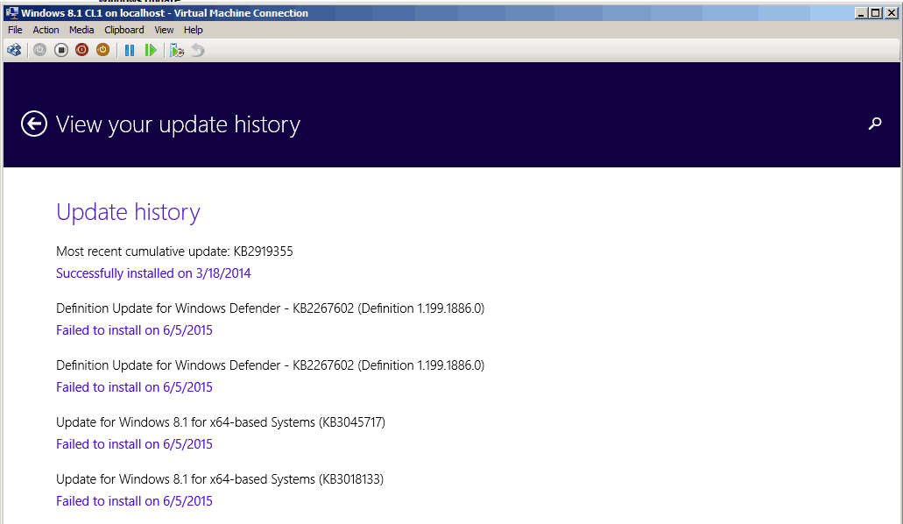Click the Revert undo arrow icon
Viewport: 903px width, 524px height.
click(x=198, y=51)
